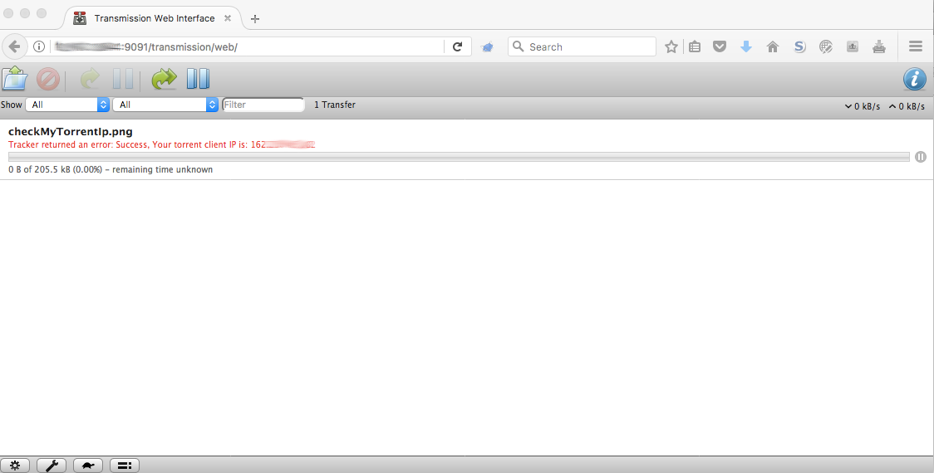Open a new browser tab
This screenshot has width=934, height=473.
255,19
